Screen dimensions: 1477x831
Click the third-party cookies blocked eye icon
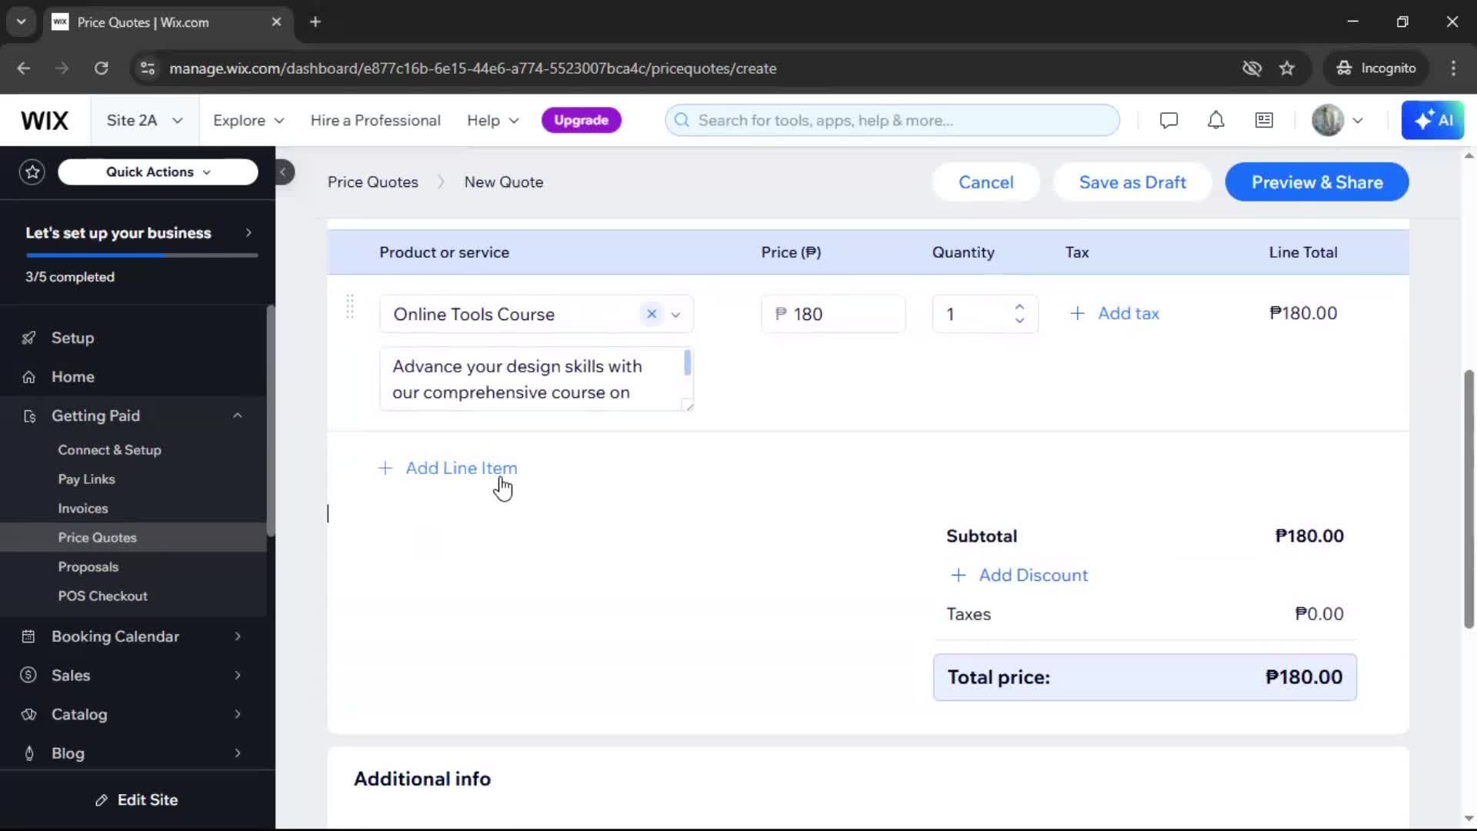tap(1252, 68)
